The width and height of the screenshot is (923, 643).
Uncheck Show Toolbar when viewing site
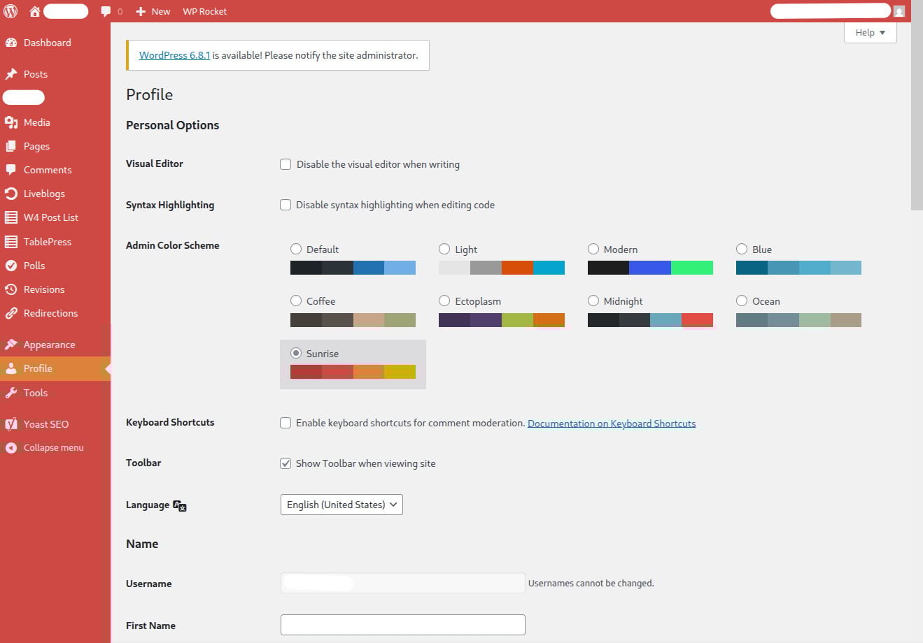click(x=286, y=463)
